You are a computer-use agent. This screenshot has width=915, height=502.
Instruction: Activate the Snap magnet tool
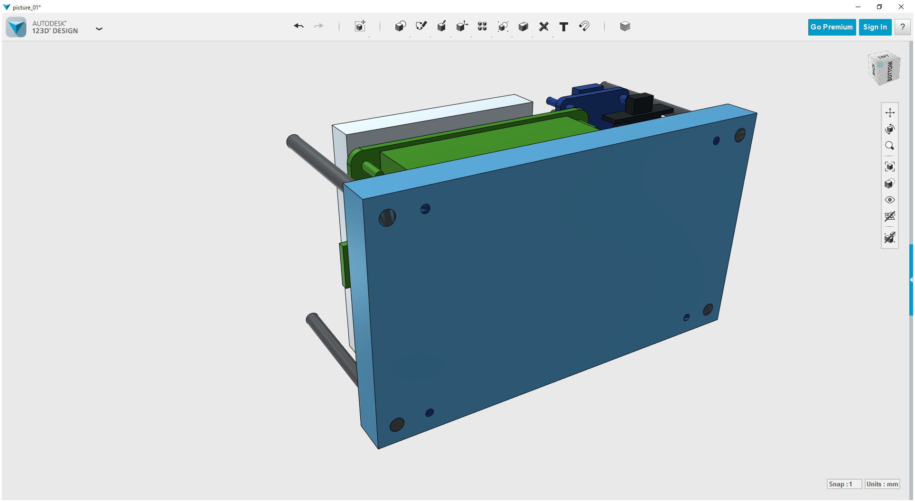(584, 27)
